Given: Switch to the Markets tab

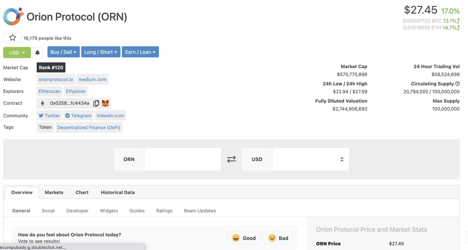Looking at the screenshot, I should (54, 192).
